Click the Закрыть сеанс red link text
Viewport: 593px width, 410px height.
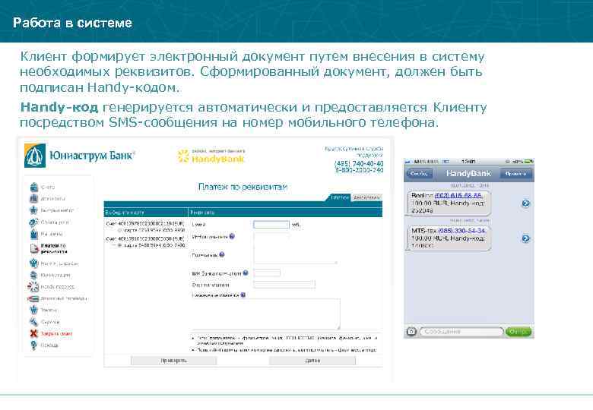(x=56, y=334)
